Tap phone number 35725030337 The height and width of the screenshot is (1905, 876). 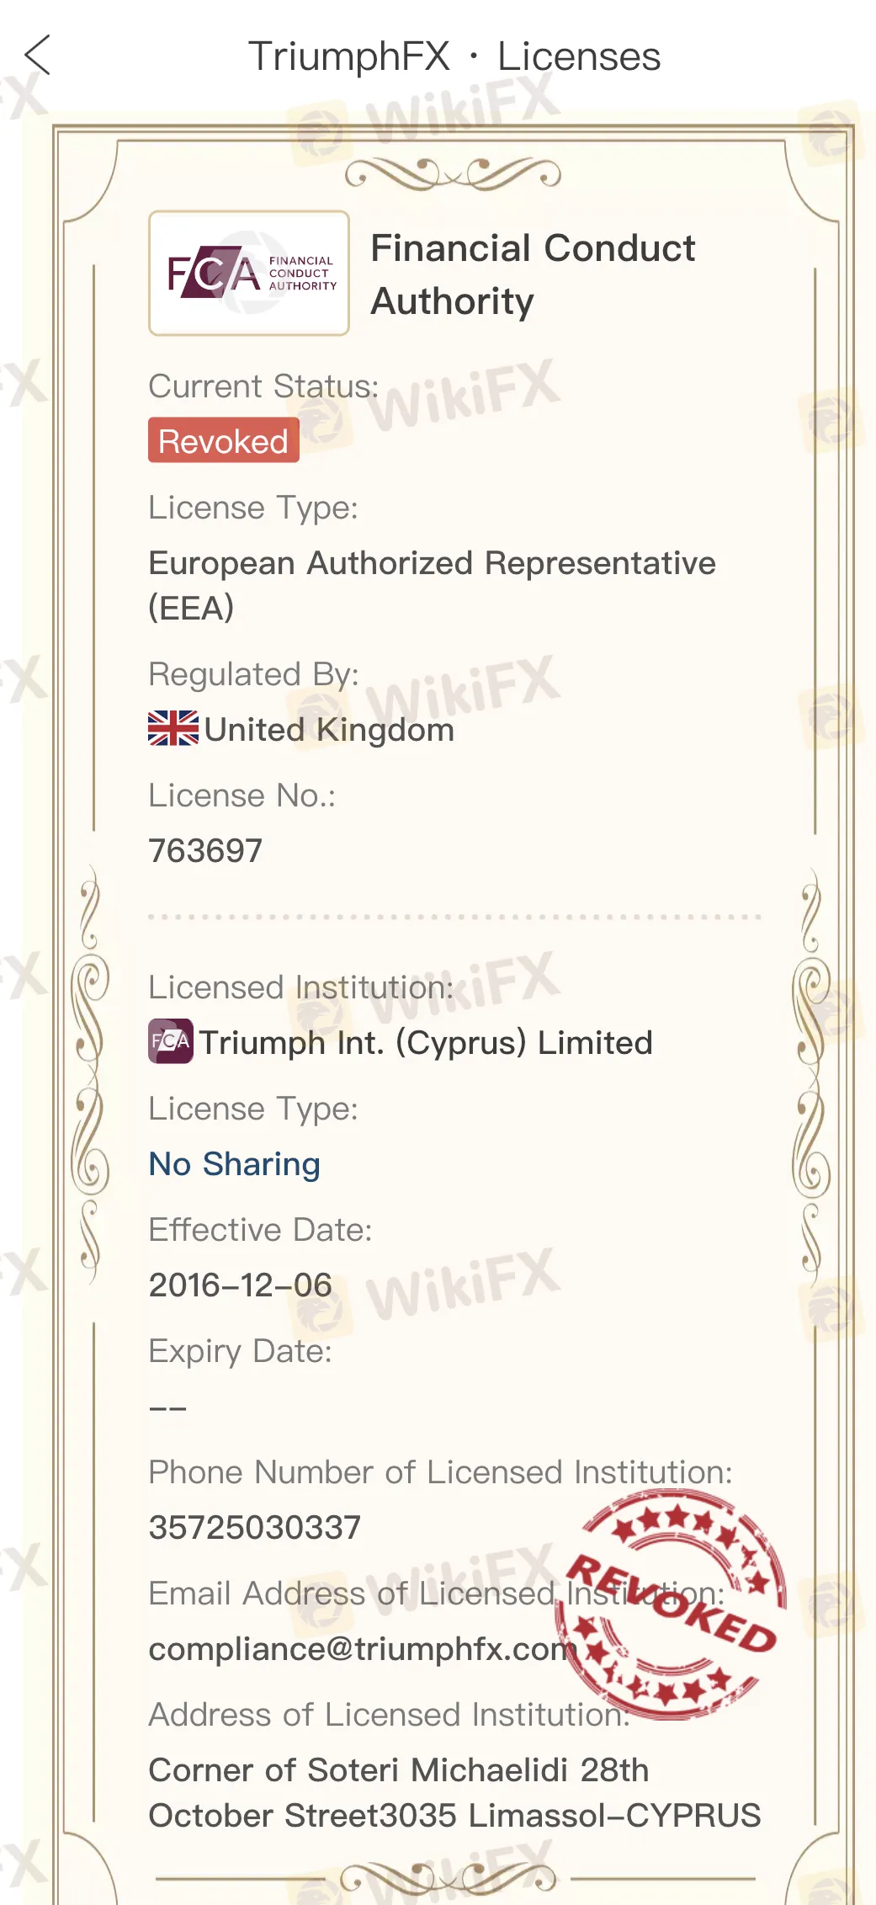click(255, 1527)
